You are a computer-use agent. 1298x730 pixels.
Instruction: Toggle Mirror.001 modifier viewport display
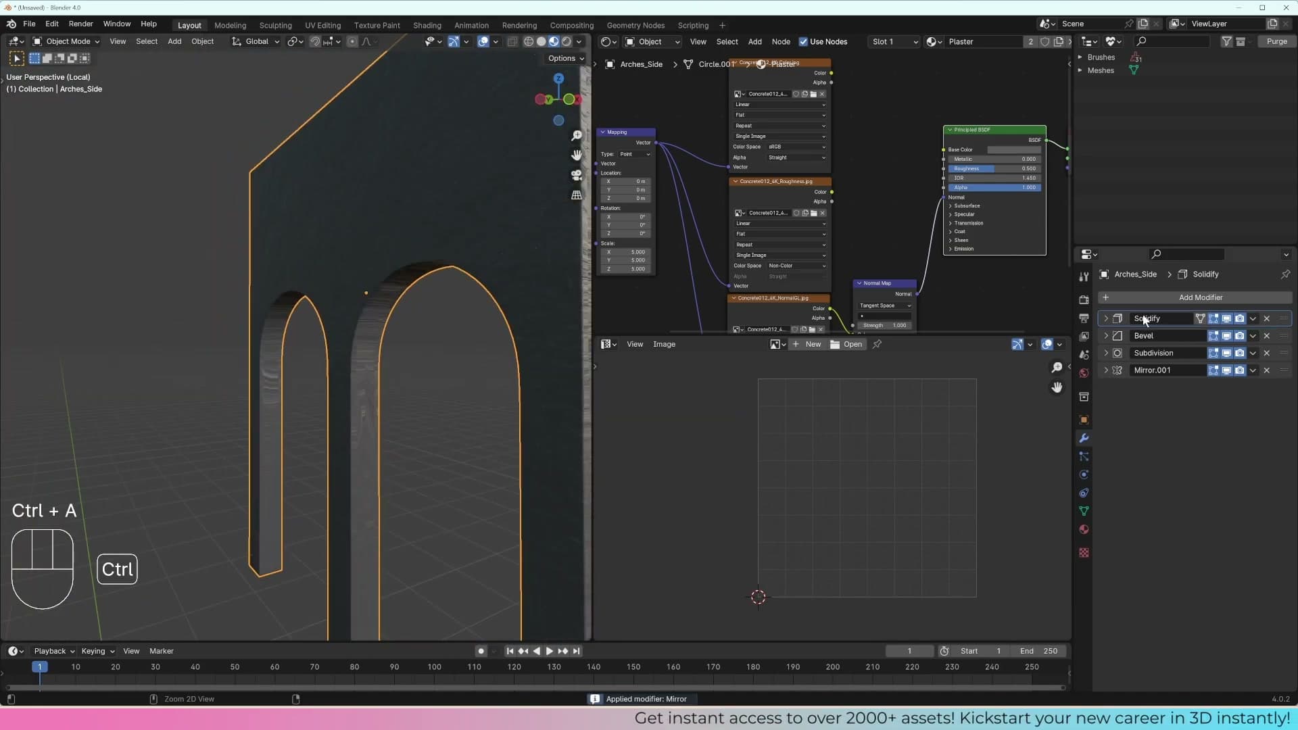[1226, 370]
